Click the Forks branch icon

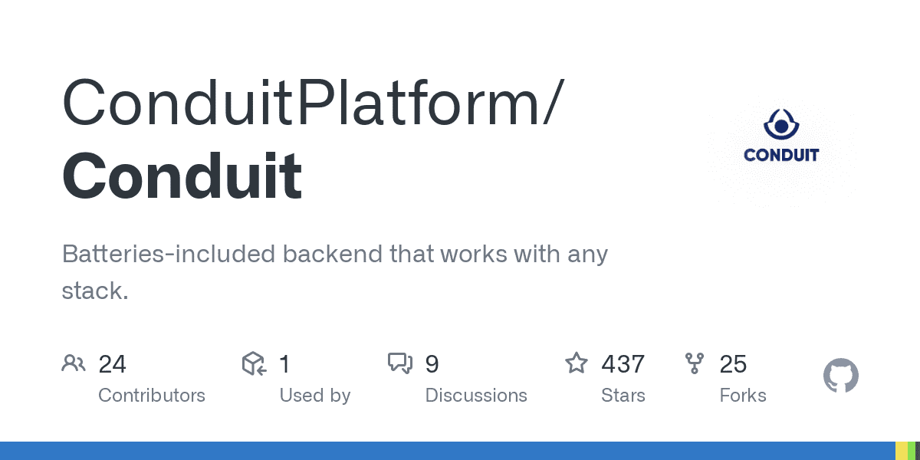695,363
